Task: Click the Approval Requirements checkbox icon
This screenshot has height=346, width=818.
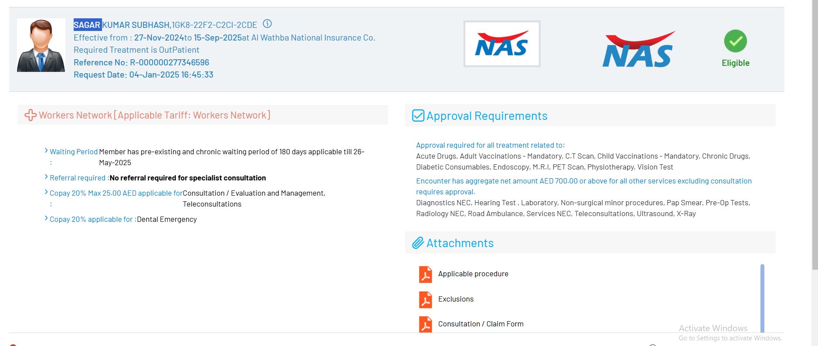Action: point(418,115)
